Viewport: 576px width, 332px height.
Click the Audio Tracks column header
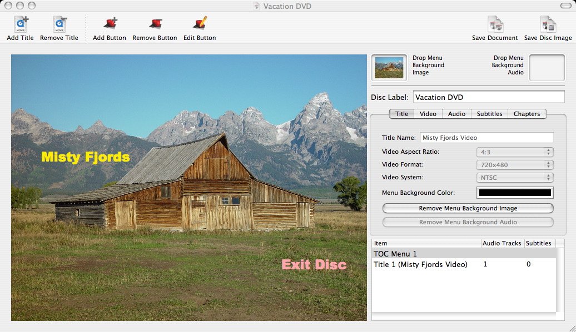[502, 243]
